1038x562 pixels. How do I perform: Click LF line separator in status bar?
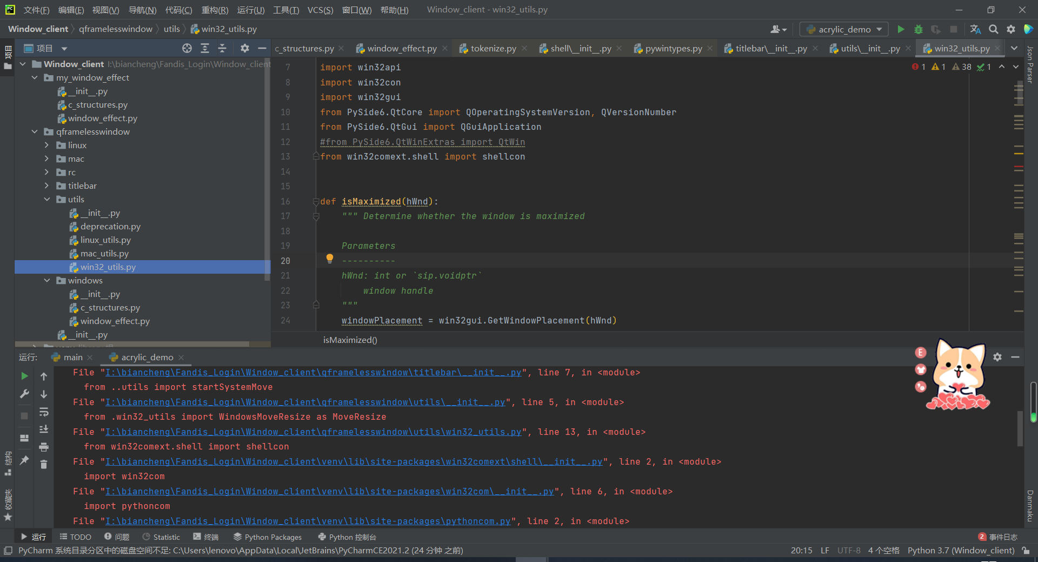pyautogui.click(x=825, y=550)
